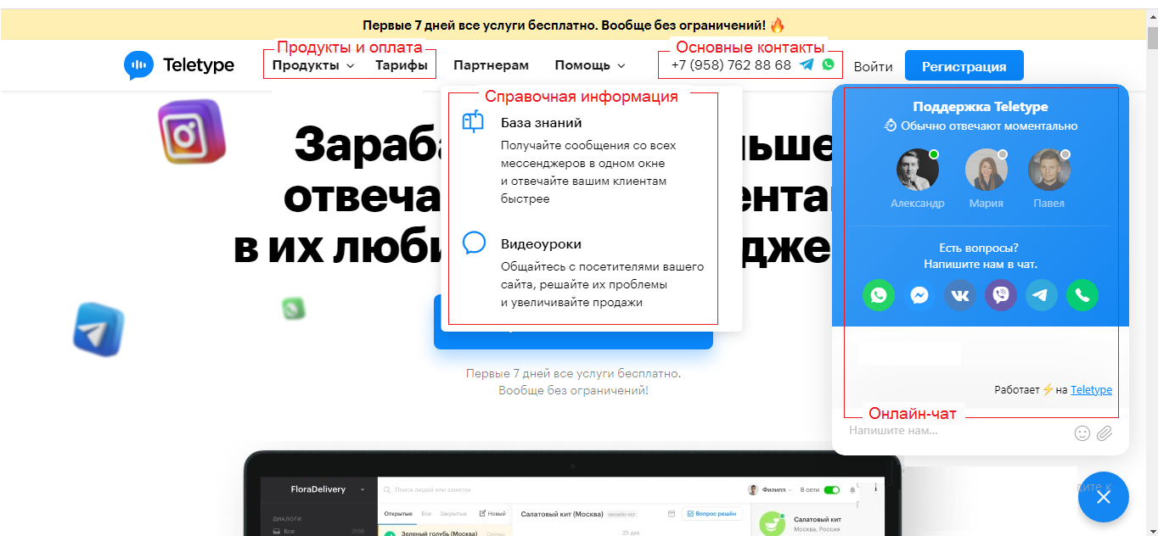The image size is (1158, 536).
Task: Click the Напишите нам message input field
Action: pyautogui.click(x=957, y=431)
